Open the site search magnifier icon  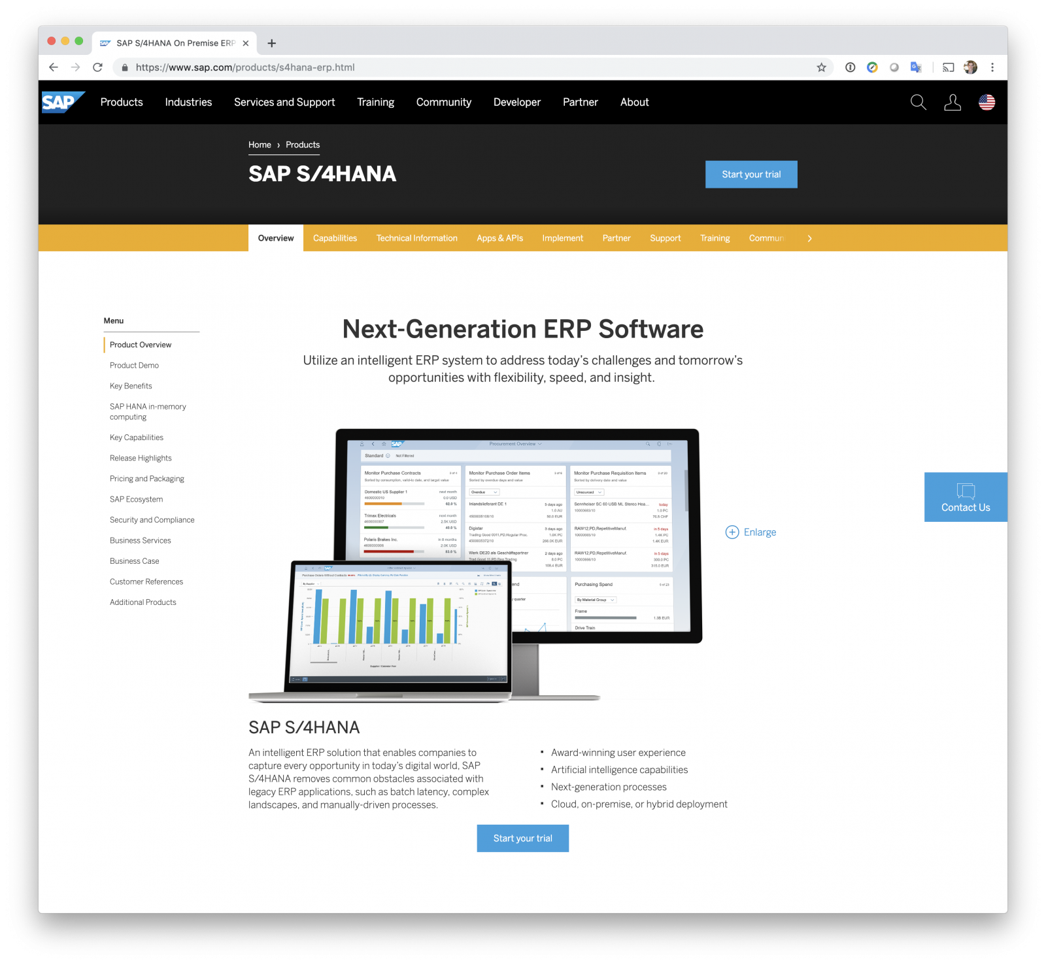click(919, 102)
